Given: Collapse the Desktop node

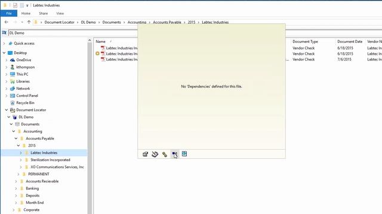Looking at the screenshot, I should (4, 53).
